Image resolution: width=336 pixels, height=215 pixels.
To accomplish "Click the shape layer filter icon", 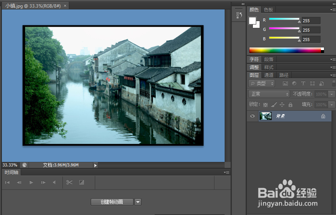I will [312, 83].
